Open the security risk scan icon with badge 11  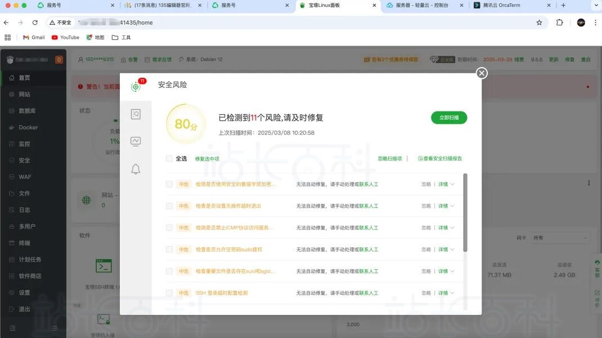point(136,87)
